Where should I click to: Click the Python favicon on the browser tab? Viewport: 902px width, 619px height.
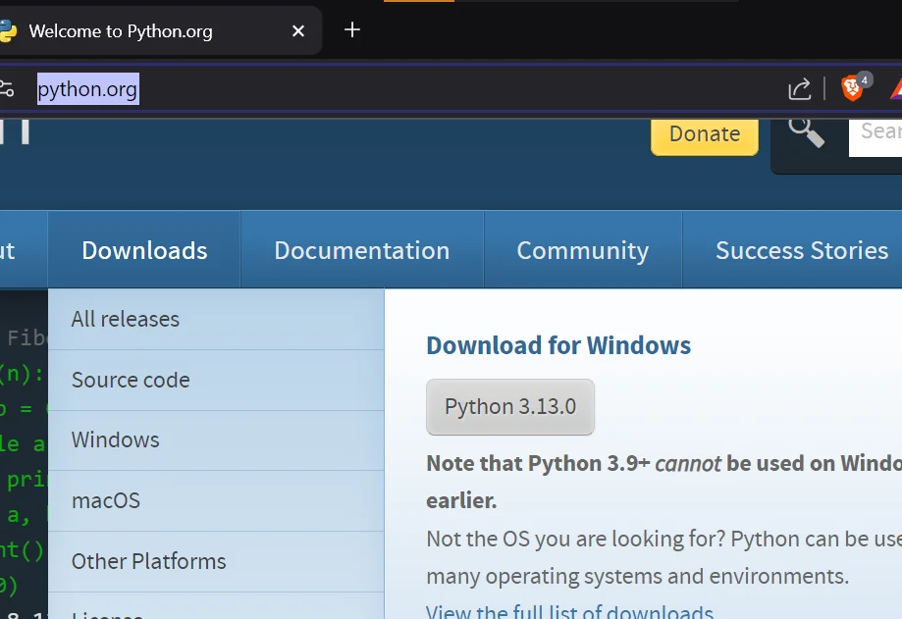click(x=8, y=31)
